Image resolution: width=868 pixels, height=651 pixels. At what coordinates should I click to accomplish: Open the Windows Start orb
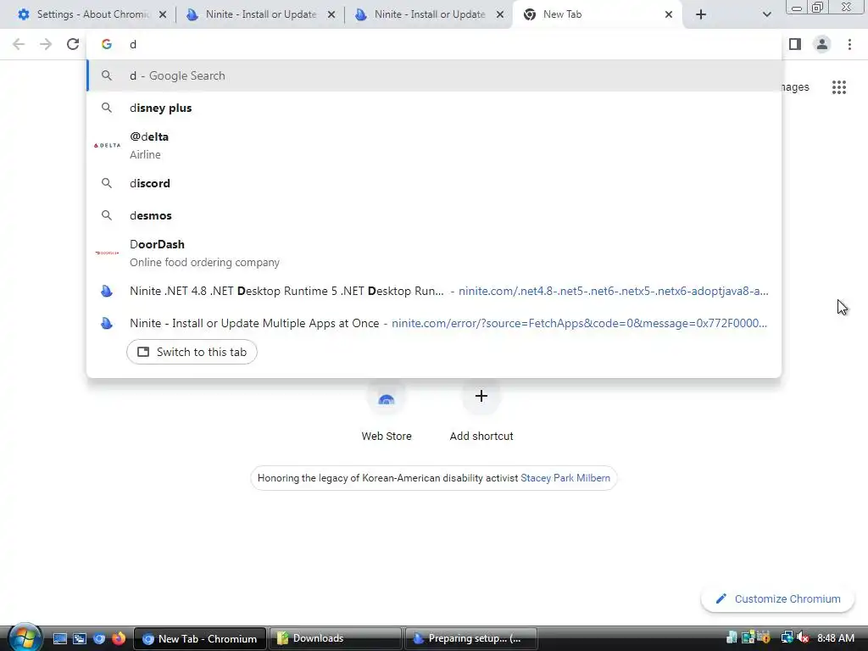click(25, 637)
